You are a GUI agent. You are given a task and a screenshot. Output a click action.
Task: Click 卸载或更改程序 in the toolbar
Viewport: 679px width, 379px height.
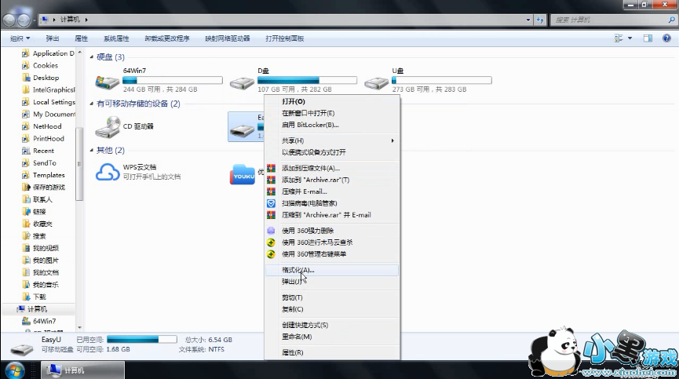tap(166, 38)
